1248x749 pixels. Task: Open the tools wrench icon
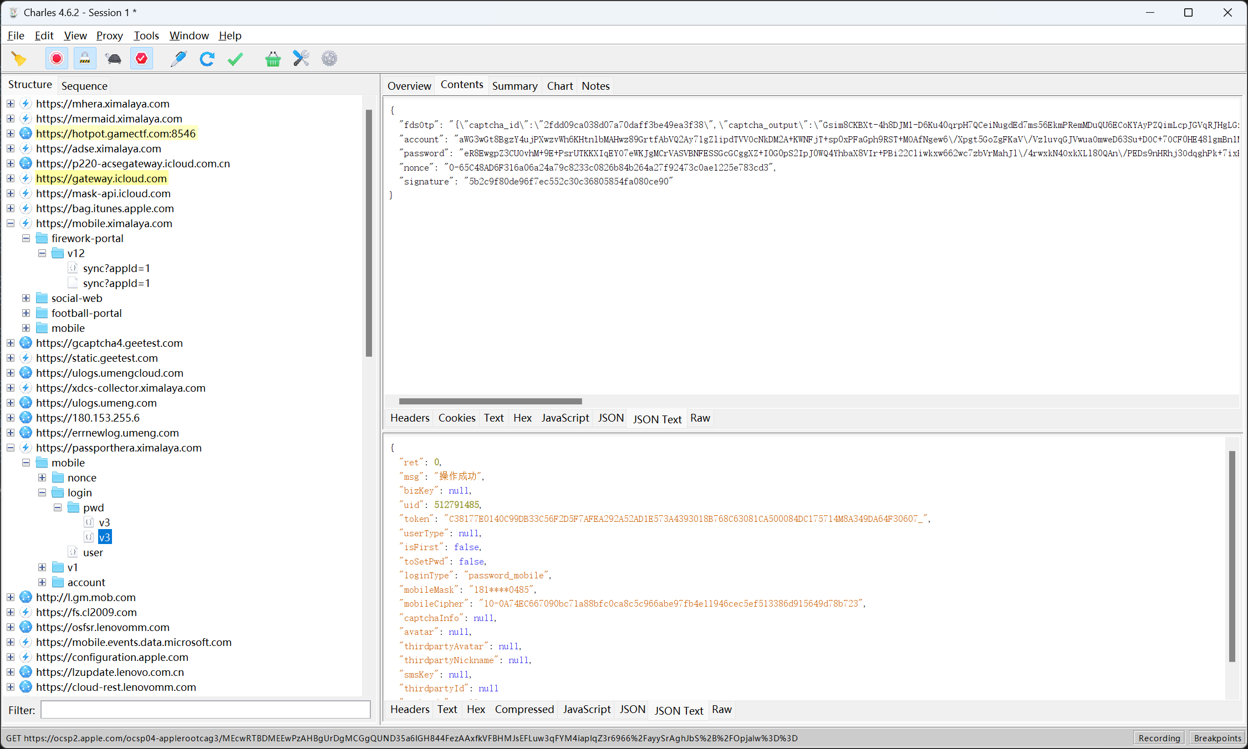[x=301, y=59]
